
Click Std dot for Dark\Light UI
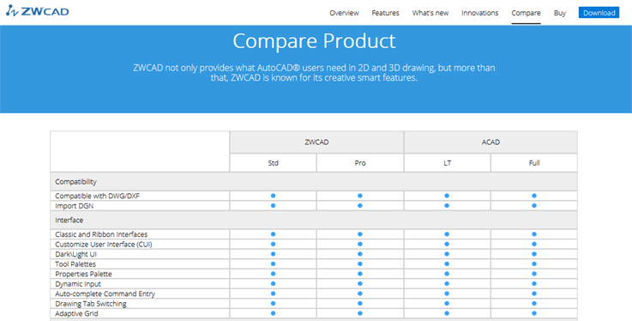273,254
